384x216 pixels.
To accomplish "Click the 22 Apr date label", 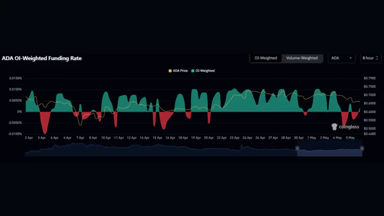I will 222,138.
